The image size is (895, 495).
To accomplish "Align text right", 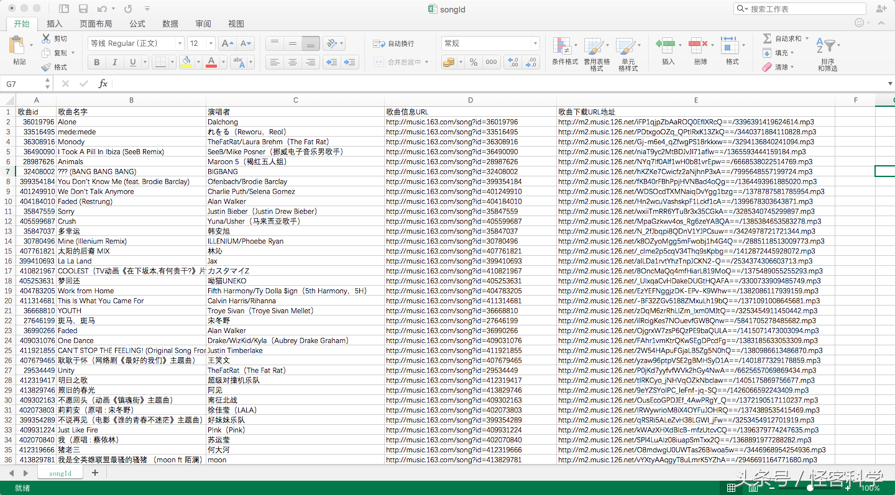I will pos(311,62).
